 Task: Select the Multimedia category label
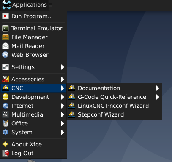coord(27,114)
